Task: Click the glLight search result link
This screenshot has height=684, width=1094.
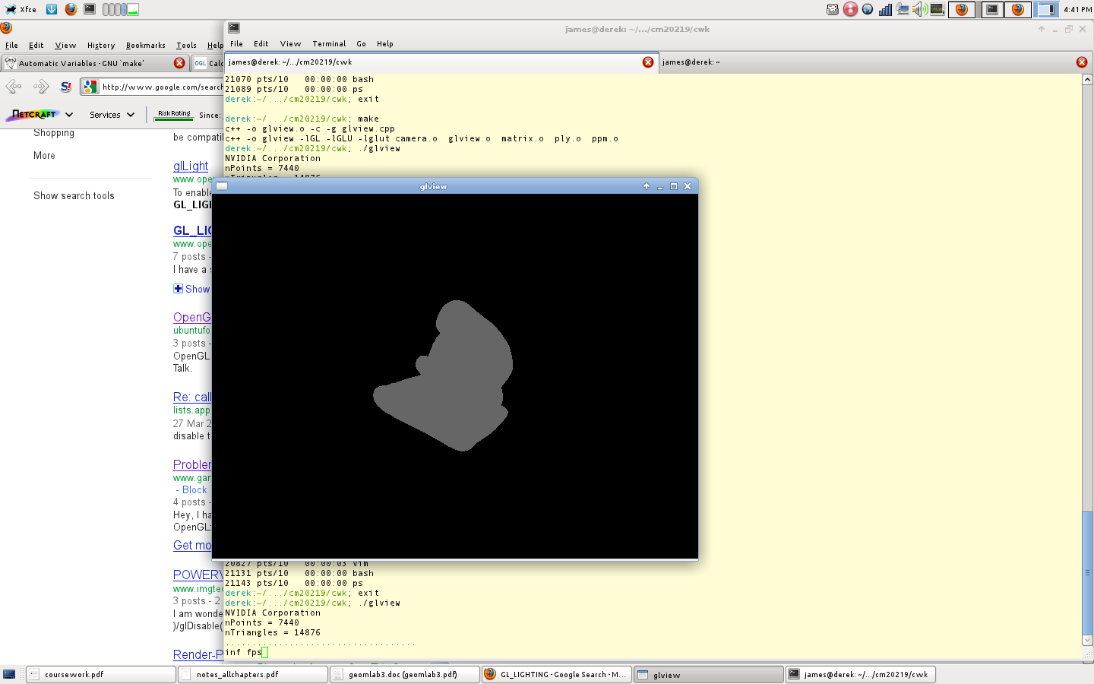Action: 190,166
